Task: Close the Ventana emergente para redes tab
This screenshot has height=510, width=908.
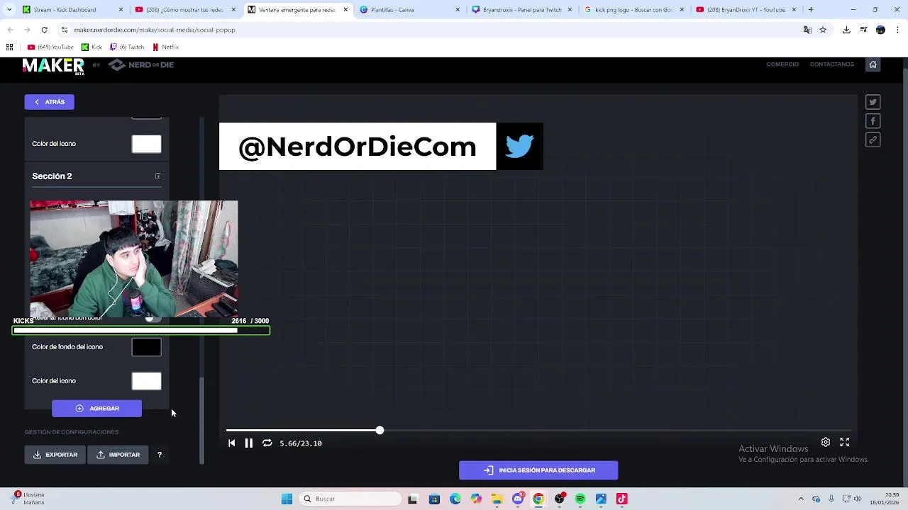Action: click(x=346, y=10)
